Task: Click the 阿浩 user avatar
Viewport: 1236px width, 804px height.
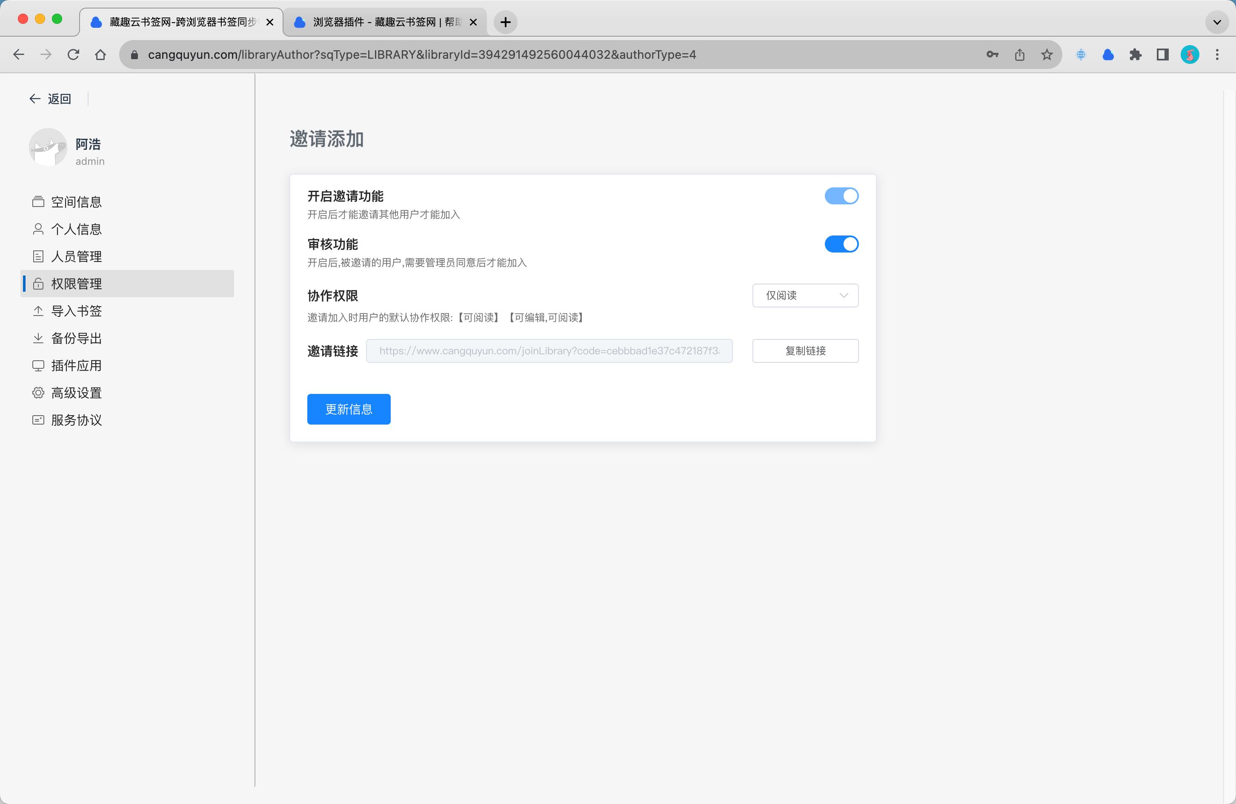Action: 48,148
